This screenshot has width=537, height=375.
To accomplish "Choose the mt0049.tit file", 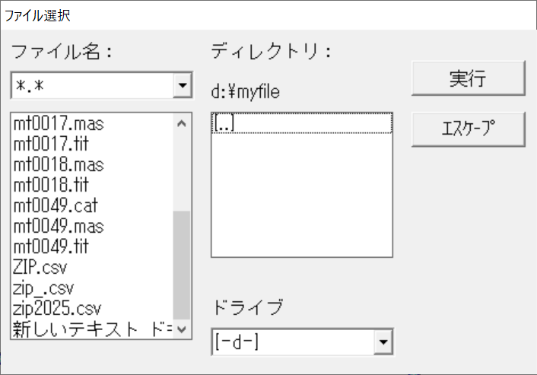I will pyautogui.click(x=52, y=246).
